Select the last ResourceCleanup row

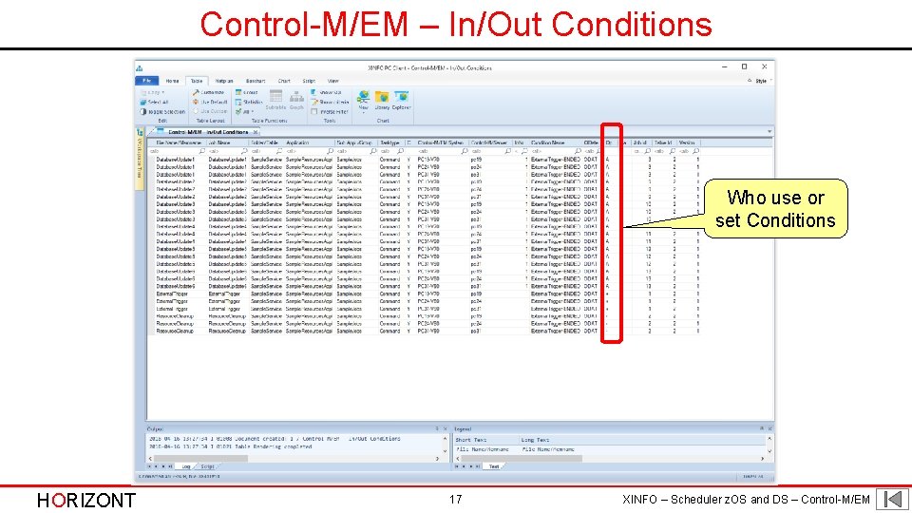tap(427, 331)
